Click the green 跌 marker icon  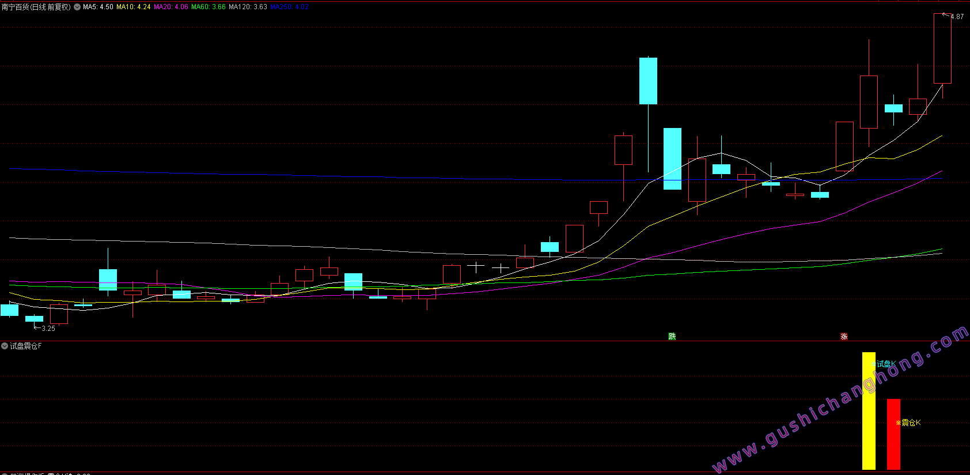(x=672, y=336)
